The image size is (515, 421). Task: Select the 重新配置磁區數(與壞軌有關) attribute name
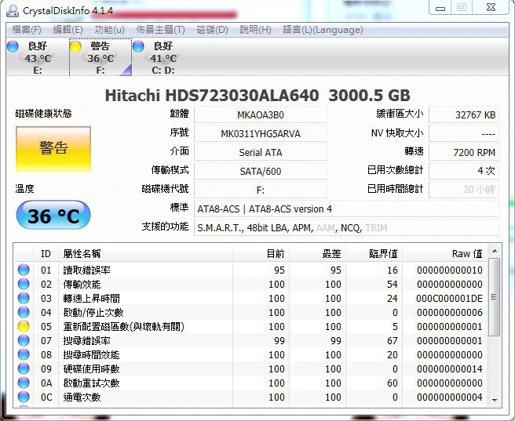[x=124, y=327]
